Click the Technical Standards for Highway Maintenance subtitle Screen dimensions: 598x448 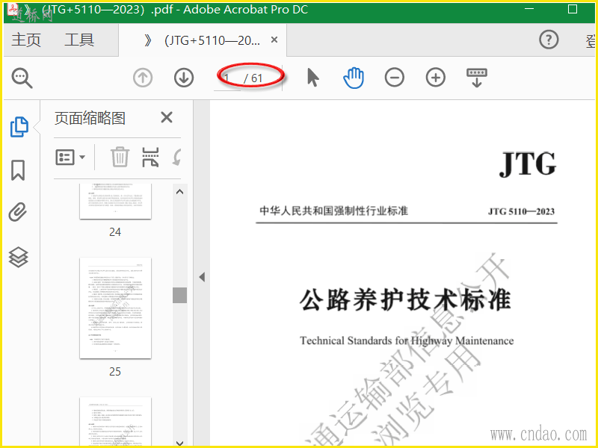[x=407, y=340]
